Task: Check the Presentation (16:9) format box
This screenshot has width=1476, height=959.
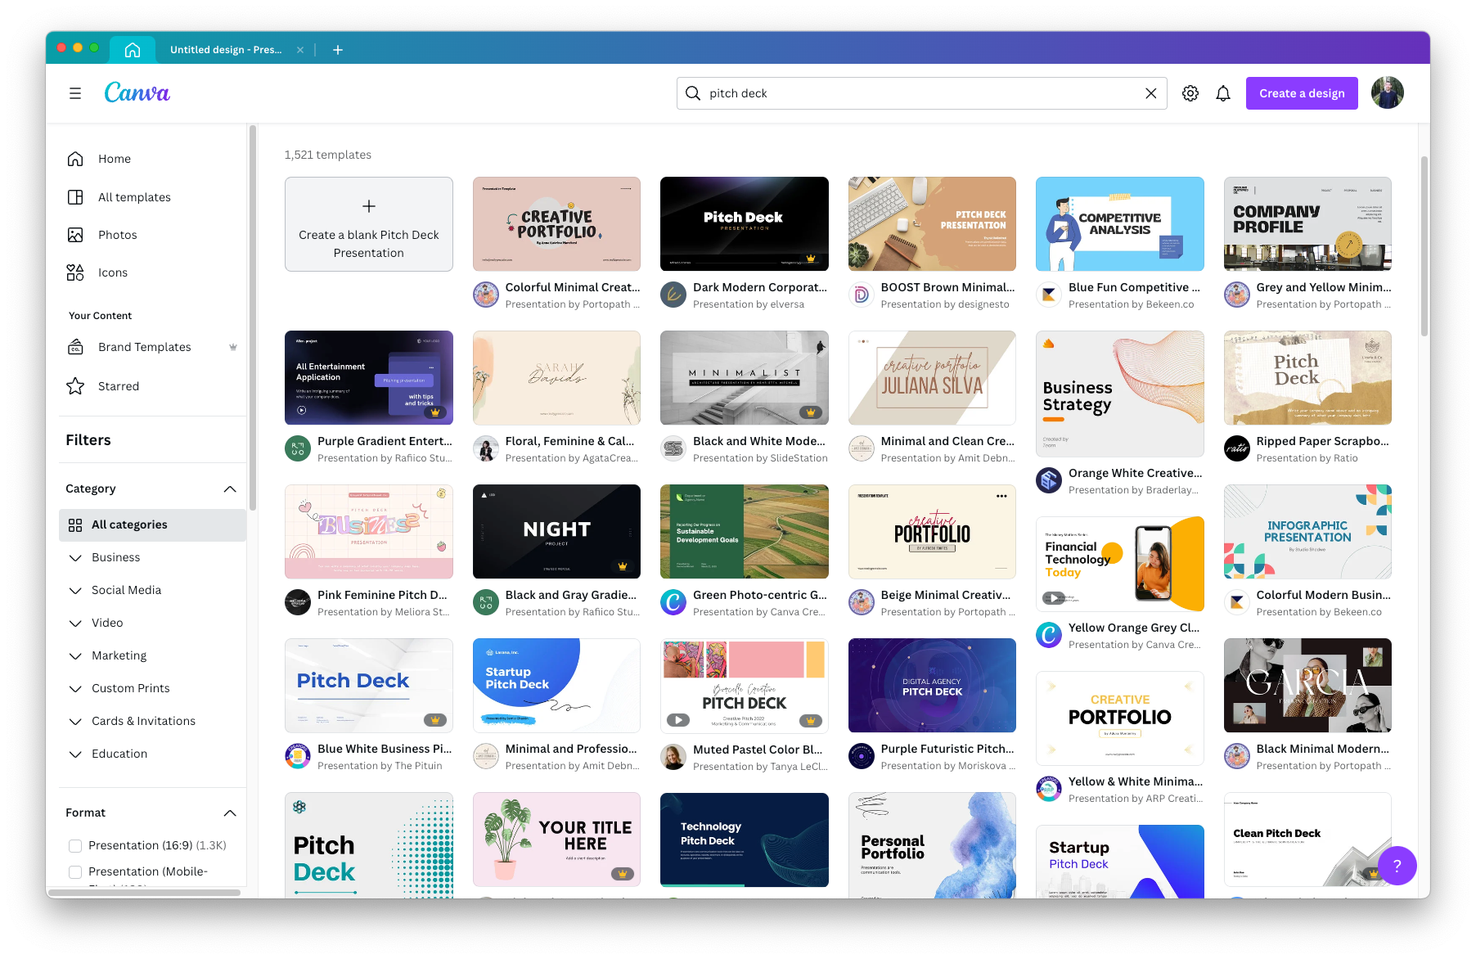Action: point(75,845)
